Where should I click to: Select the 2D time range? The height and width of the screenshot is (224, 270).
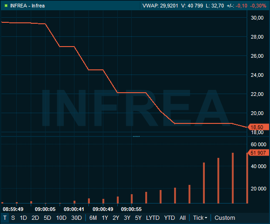click(35, 218)
